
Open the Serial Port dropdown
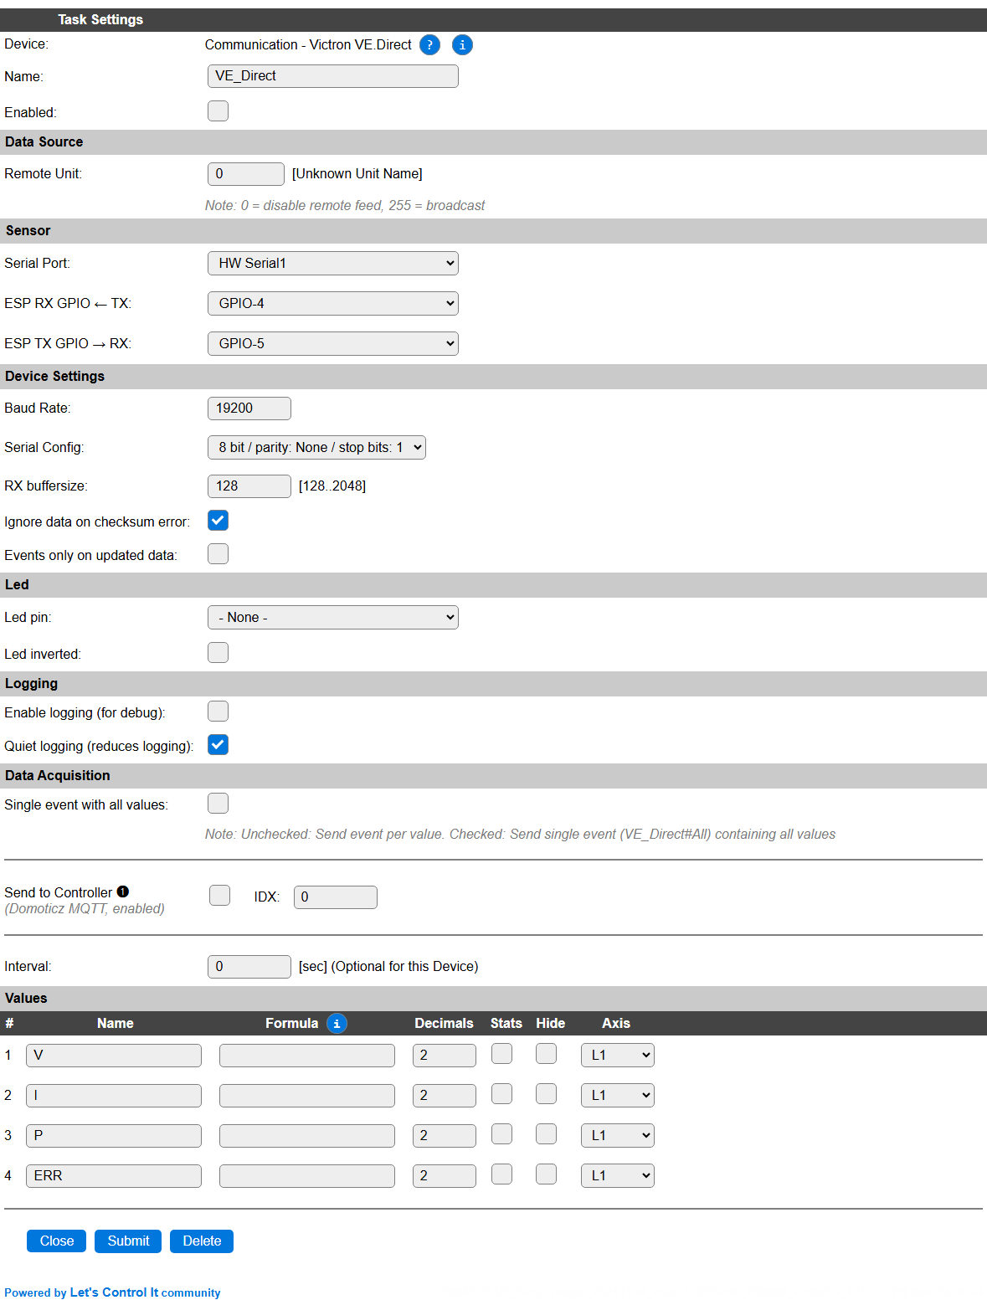[333, 263]
